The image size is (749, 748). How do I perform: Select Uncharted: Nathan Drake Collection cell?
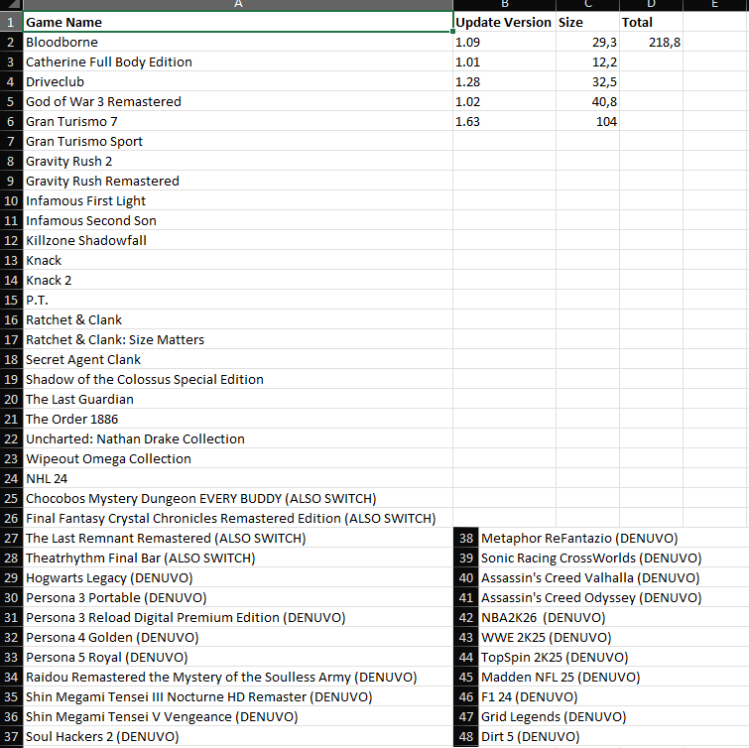coord(238,438)
